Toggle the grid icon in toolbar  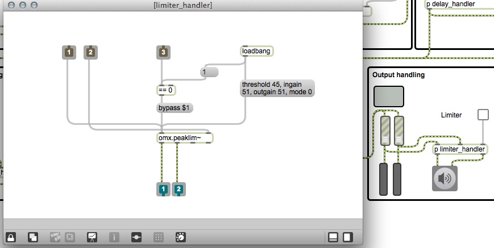159,237
